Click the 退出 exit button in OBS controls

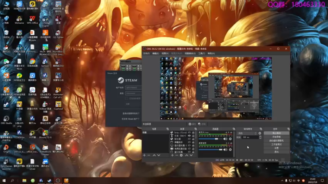coord(276,152)
